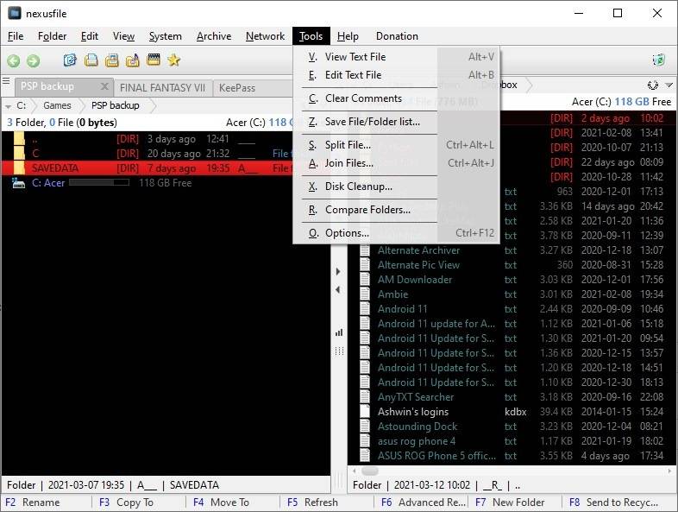Open Options... from Tools menu

pos(396,233)
